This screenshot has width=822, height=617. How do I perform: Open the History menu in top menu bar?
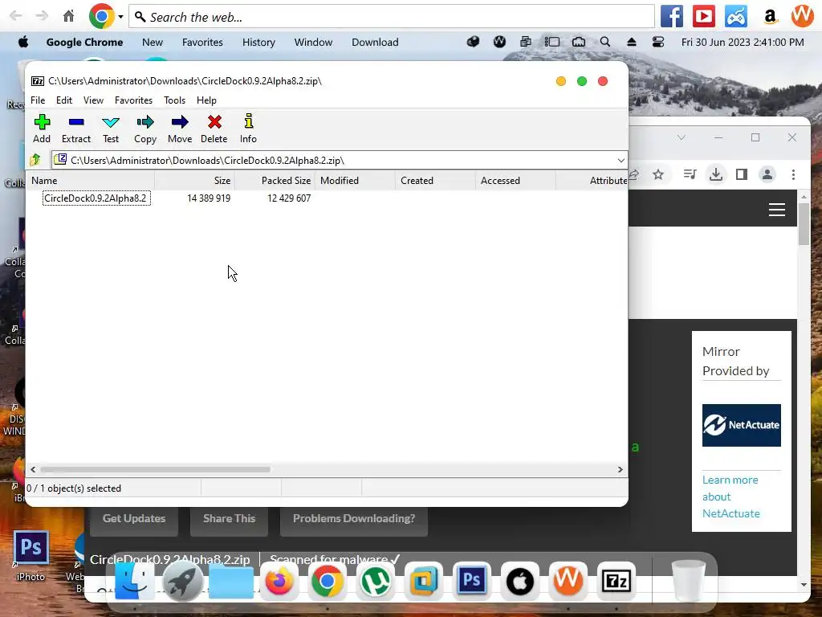258,42
